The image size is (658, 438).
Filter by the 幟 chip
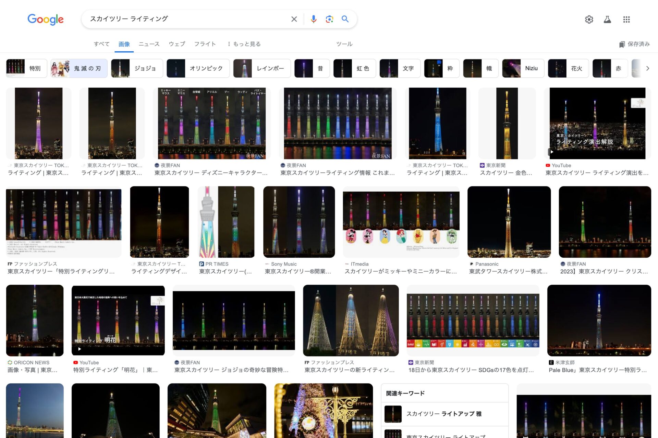pyautogui.click(x=481, y=68)
